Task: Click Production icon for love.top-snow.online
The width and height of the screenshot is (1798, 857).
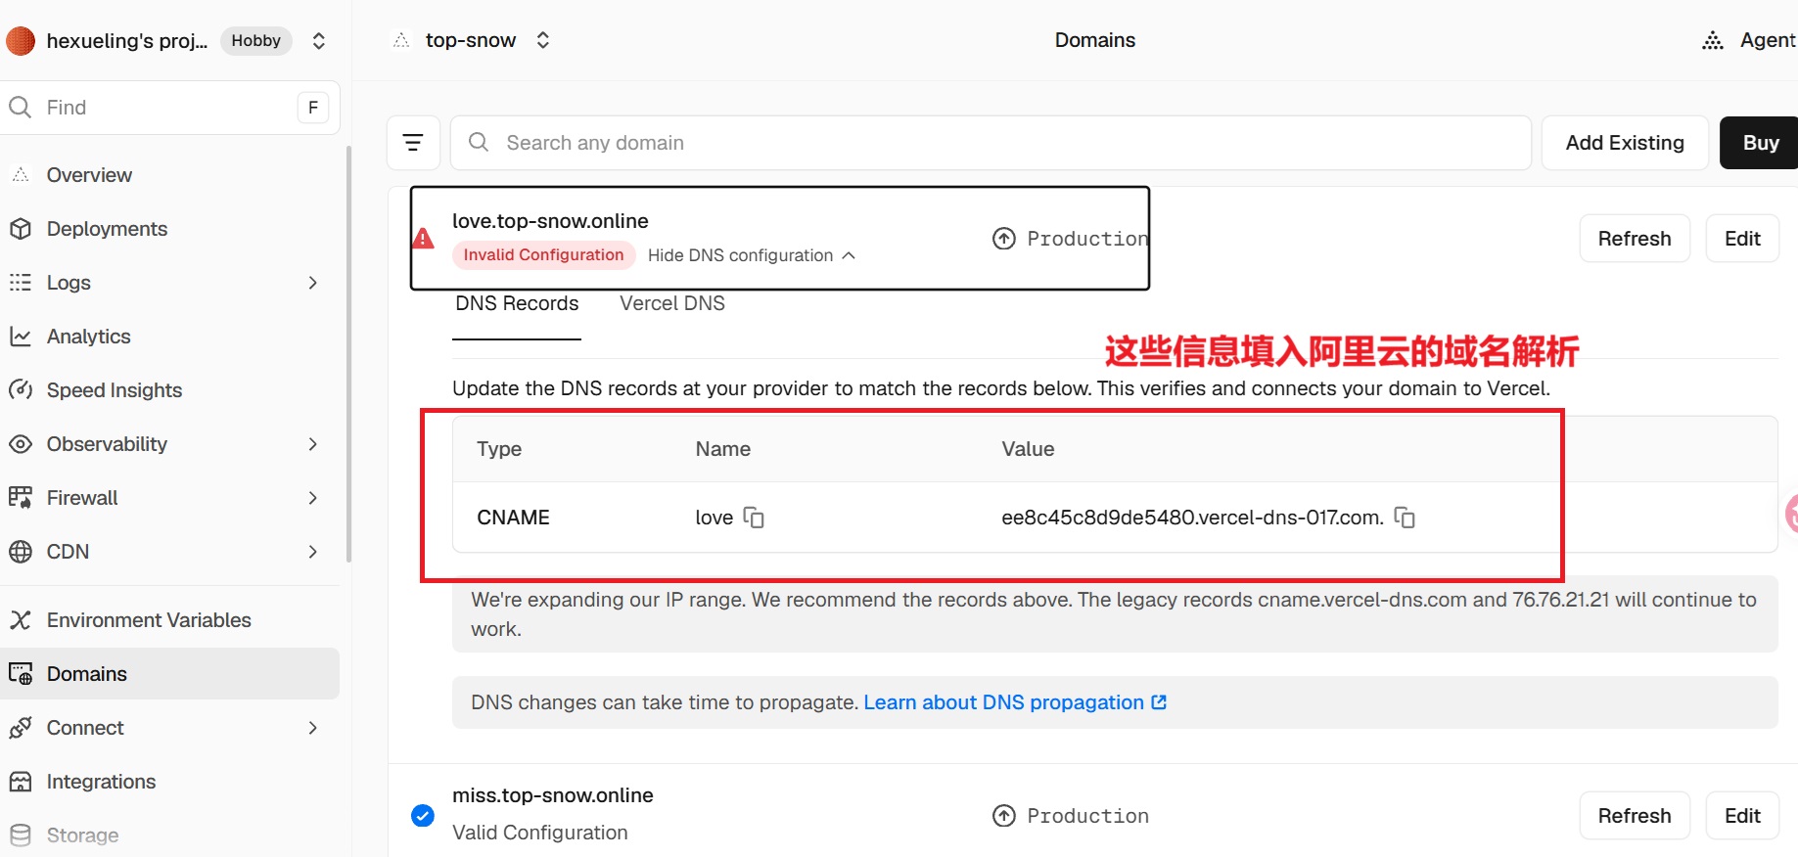Action: [x=1004, y=239]
